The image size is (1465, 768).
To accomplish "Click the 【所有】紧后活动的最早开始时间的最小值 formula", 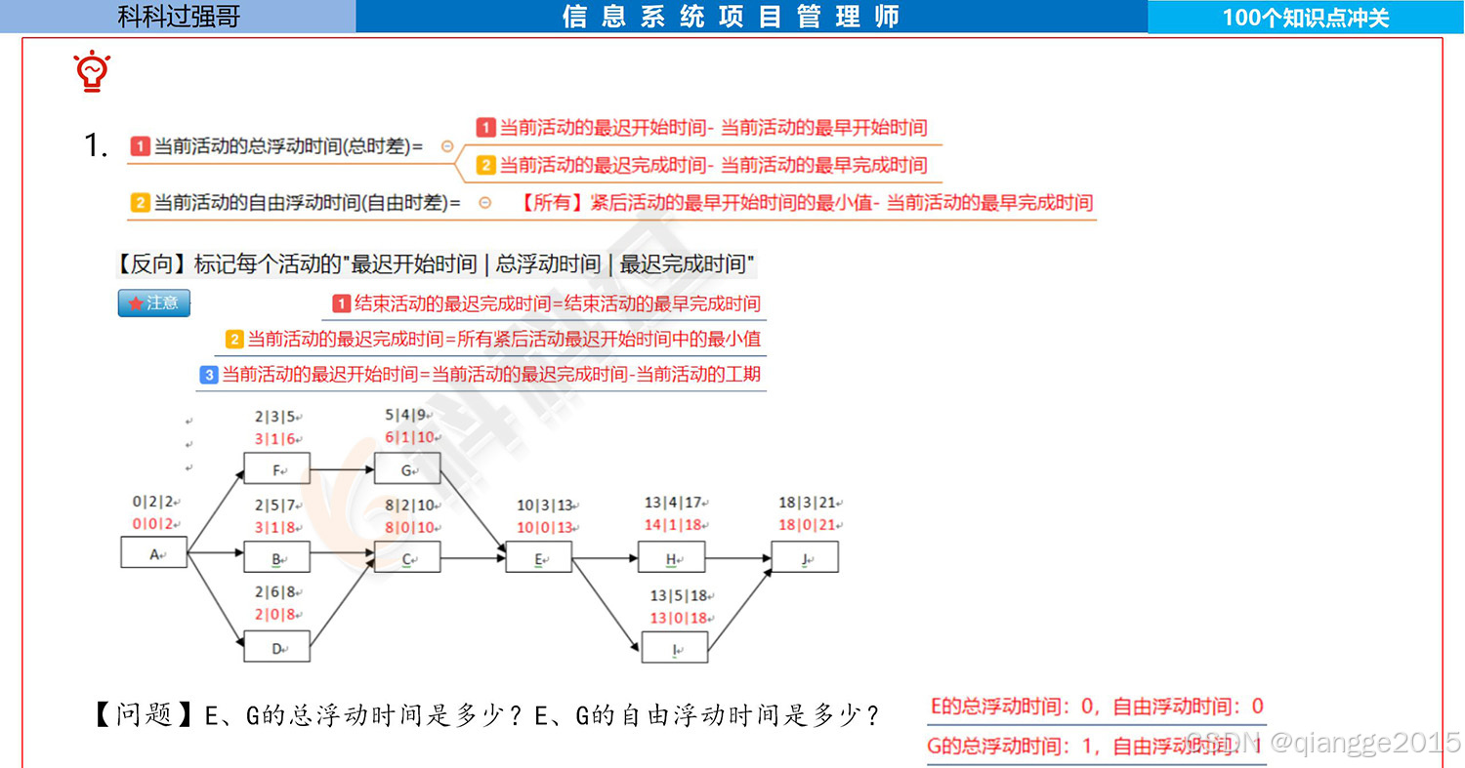I will click(x=805, y=203).
